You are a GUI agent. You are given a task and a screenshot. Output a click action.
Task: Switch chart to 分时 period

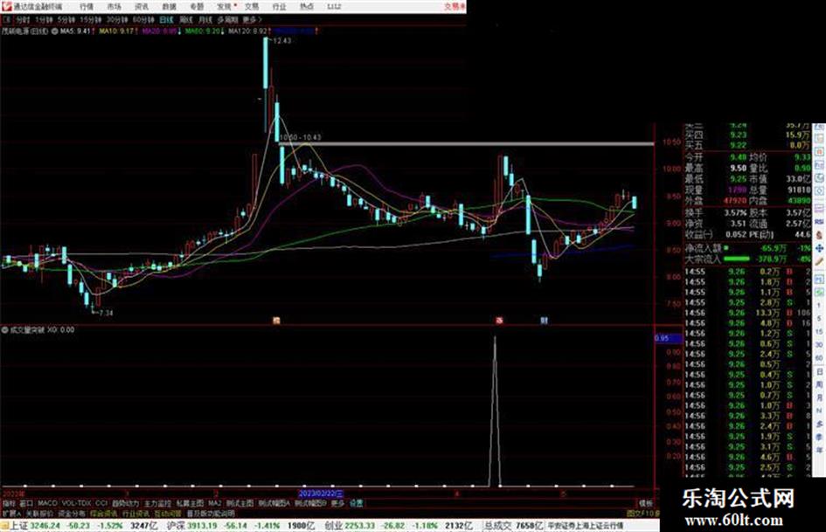tap(23, 20)
